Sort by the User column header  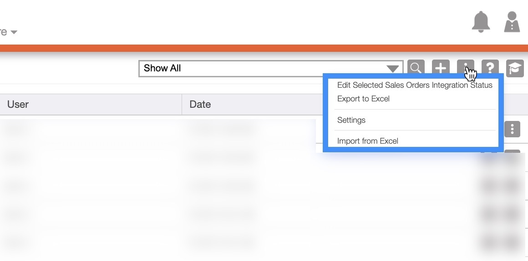tap(18, 104)
